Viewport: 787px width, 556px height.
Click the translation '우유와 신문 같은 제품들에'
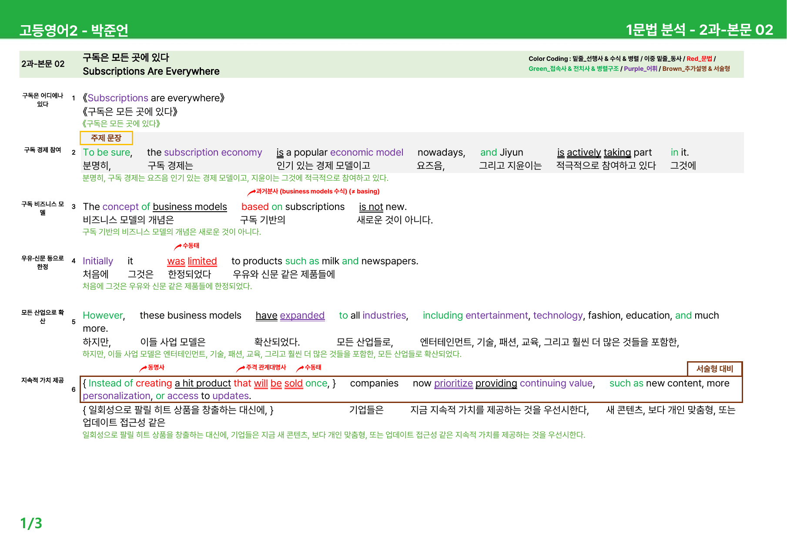pos(284,274)
